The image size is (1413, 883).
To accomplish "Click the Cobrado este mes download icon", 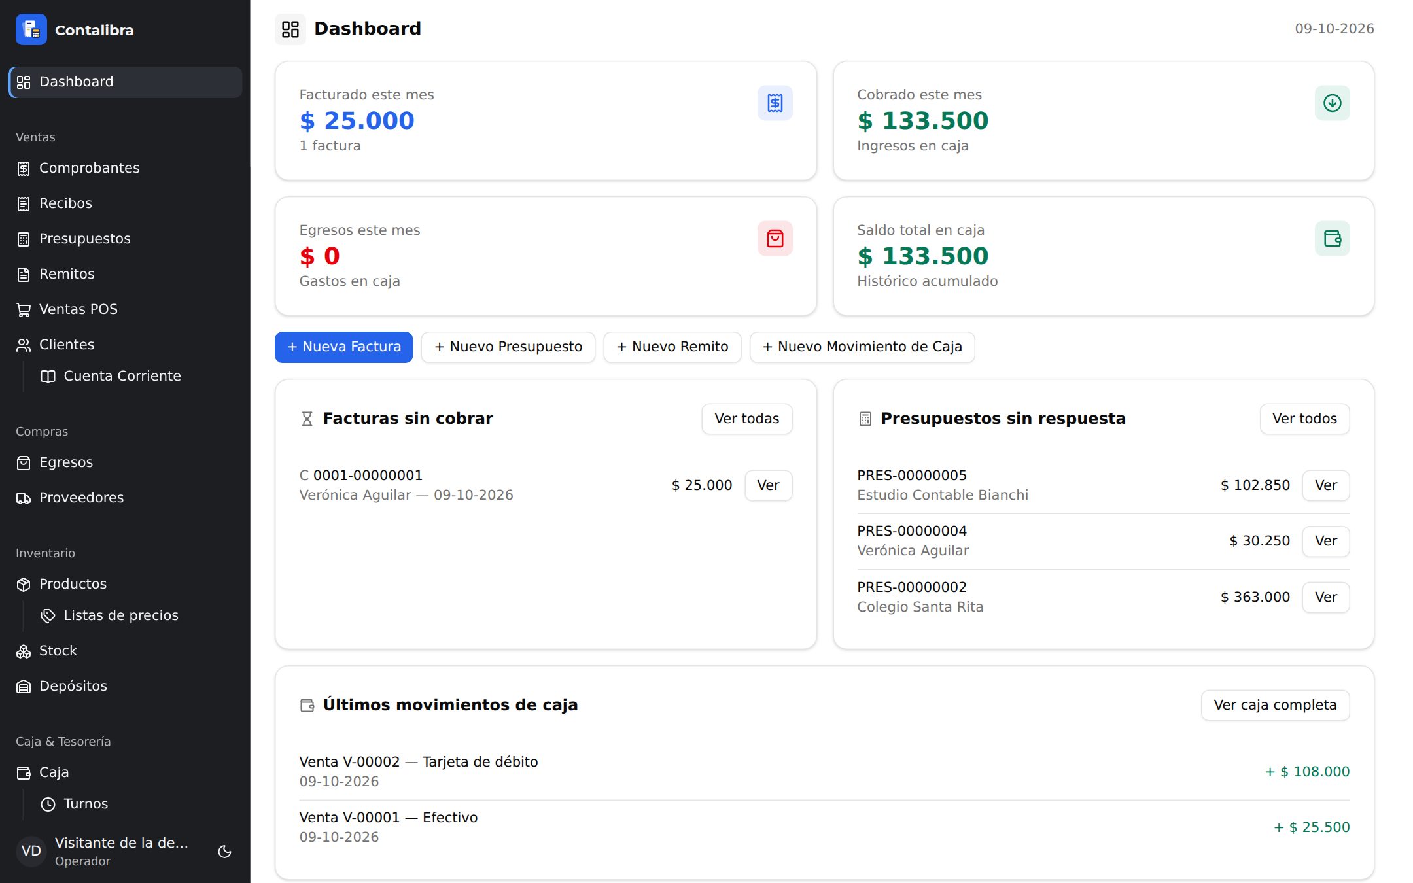I will pyautogui.click(x=1332, y=103).
